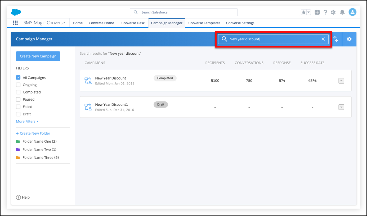Click the RECIPIENTS column header
The height and width of the screenshot is (216, 367).
tap(215, 63)
